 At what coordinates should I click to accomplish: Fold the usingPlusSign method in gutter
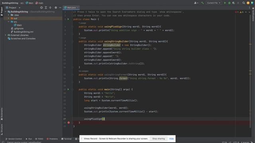coord(73,27)
